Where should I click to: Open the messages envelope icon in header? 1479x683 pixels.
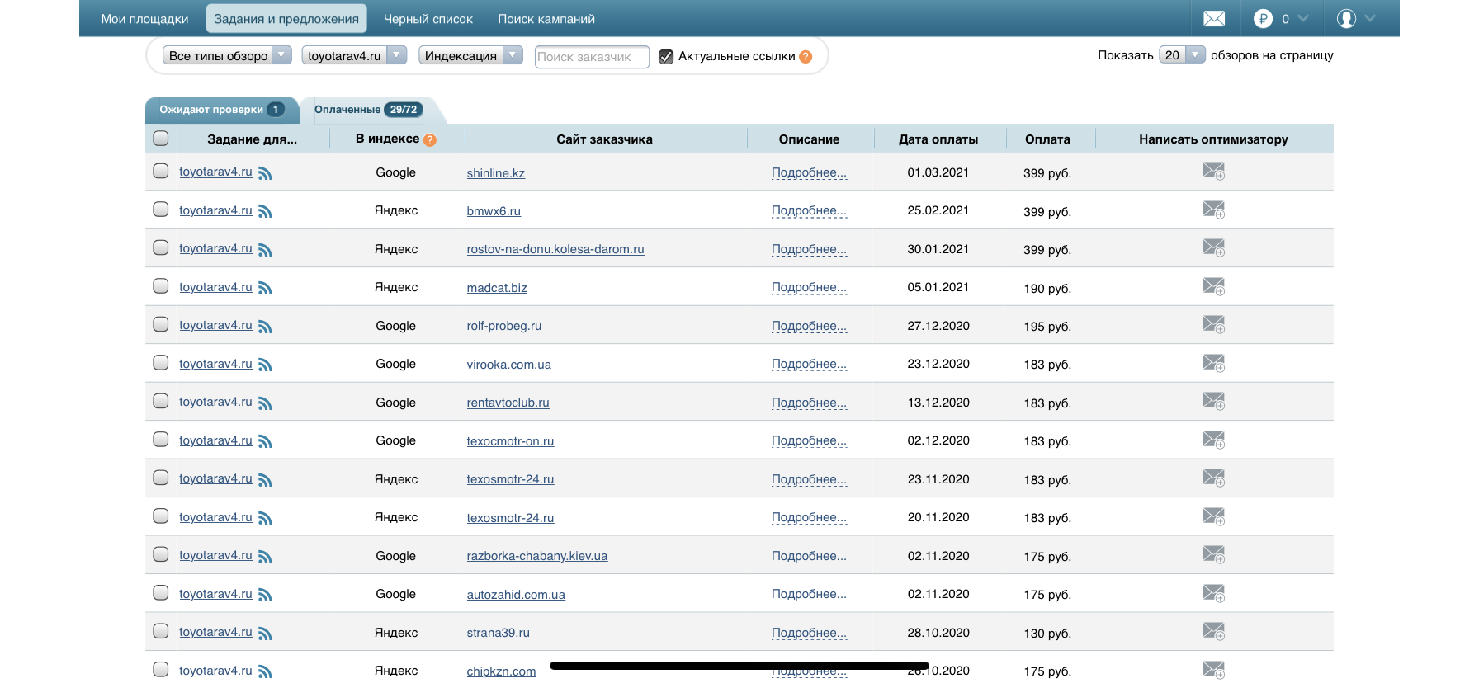[x=1214, y=19]
